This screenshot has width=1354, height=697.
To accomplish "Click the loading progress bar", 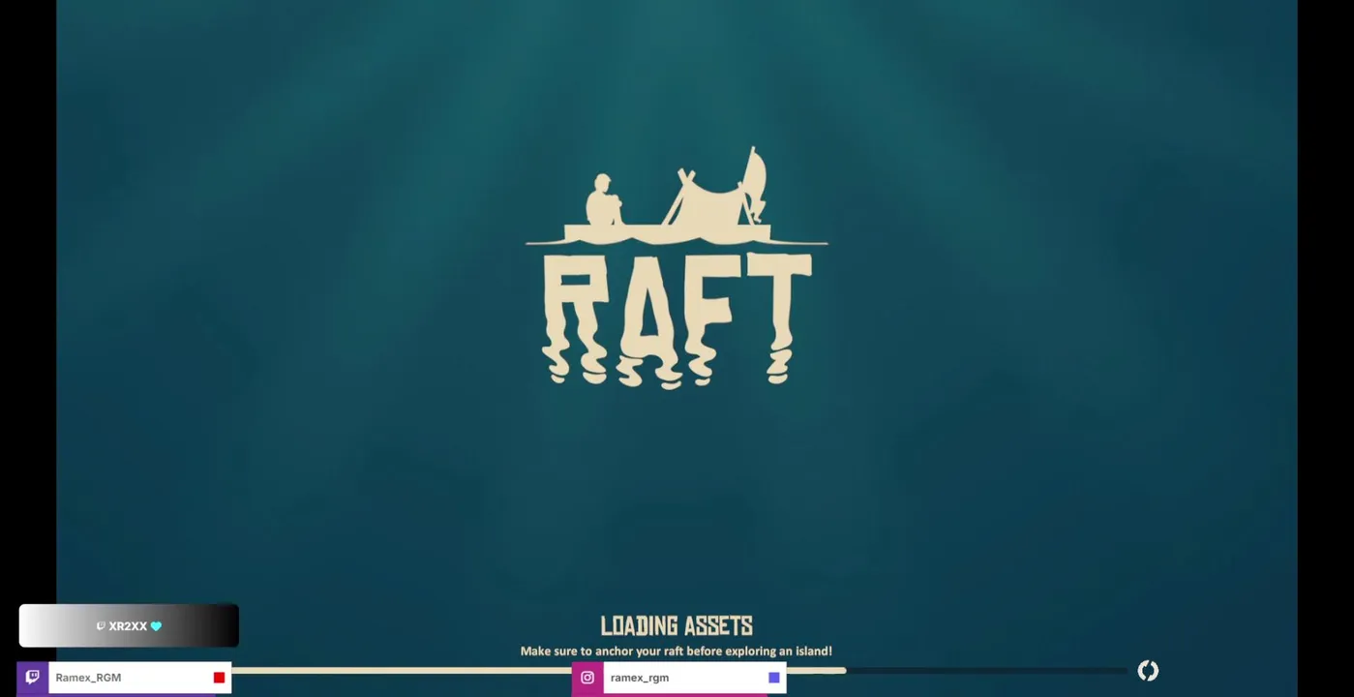I will [677, 670].
